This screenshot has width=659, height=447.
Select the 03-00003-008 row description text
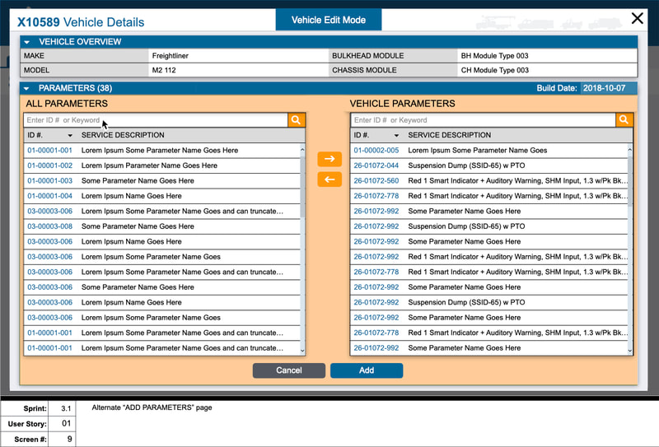pos(138,226)
